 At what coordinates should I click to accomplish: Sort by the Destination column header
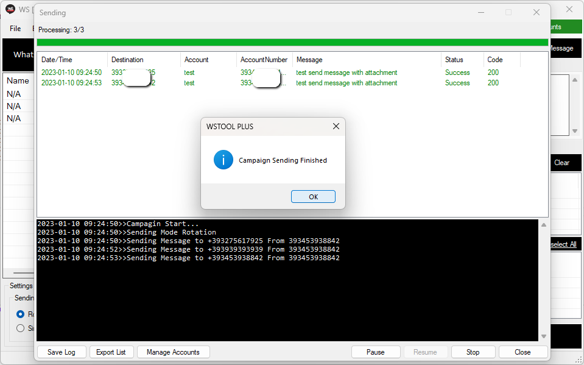pyautogui.click(x=144, y=60)
